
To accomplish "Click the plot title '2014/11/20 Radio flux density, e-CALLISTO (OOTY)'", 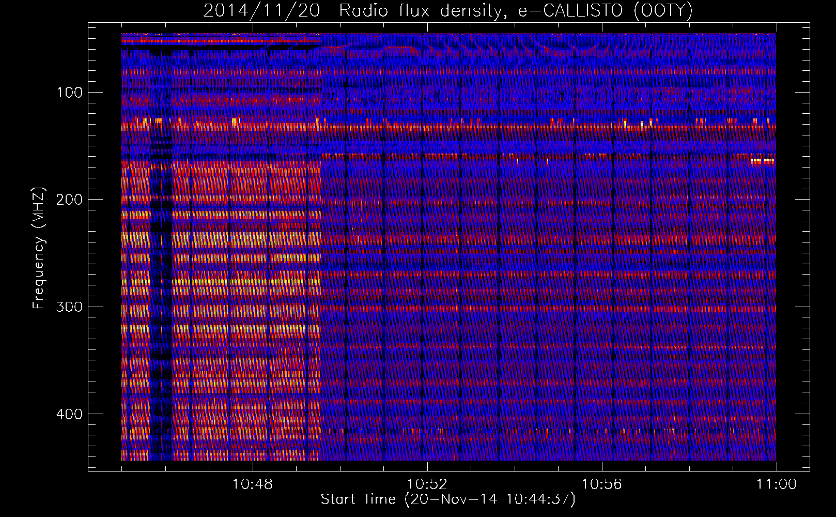I will 448,10.
